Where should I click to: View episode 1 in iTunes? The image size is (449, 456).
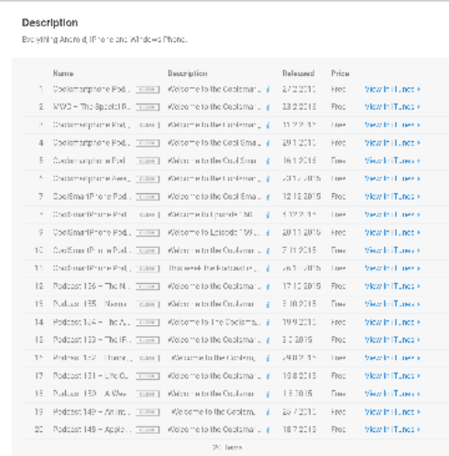tap(392, 89)
